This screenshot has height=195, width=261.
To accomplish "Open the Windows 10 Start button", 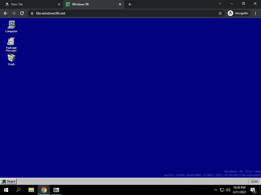I will click(x=6, y=190).
